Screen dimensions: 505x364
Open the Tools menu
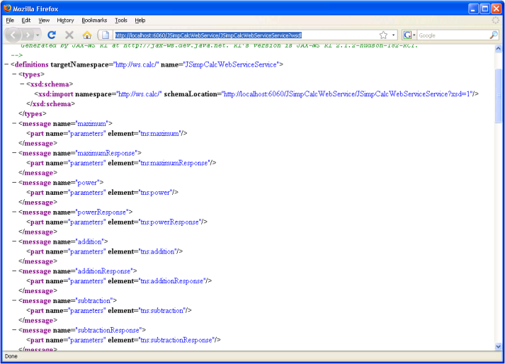pos(121,21)
